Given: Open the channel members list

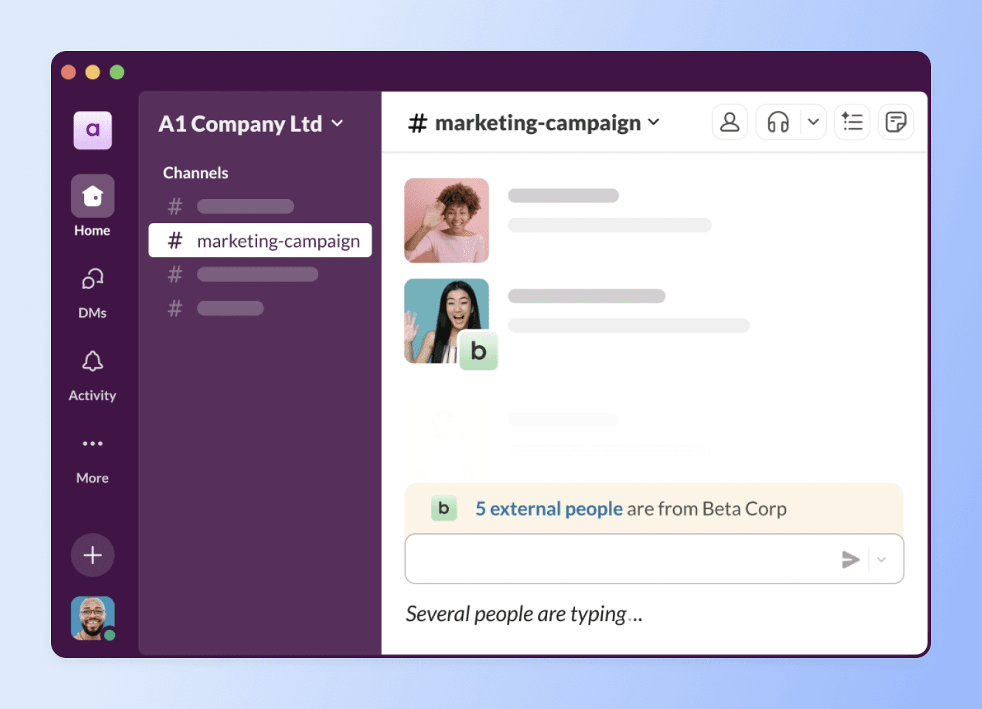Looking at the screenshot, I should coord(729,122).
